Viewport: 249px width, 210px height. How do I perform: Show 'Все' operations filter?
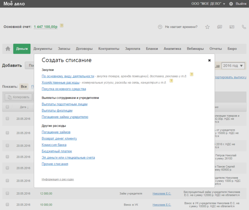[24, 86]
